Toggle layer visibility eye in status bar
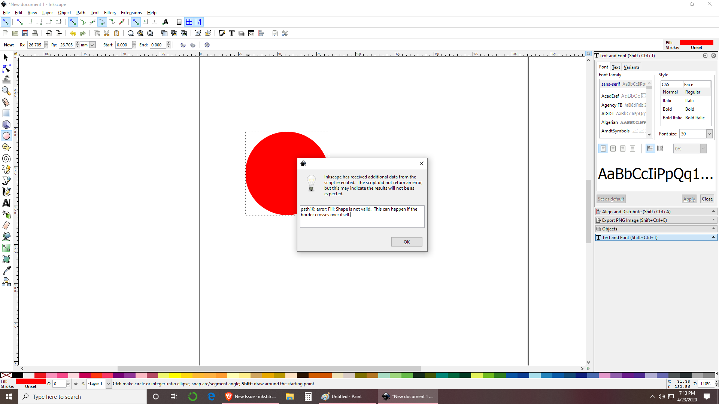This screenshot has height=404, width=719. click(76, 384)
